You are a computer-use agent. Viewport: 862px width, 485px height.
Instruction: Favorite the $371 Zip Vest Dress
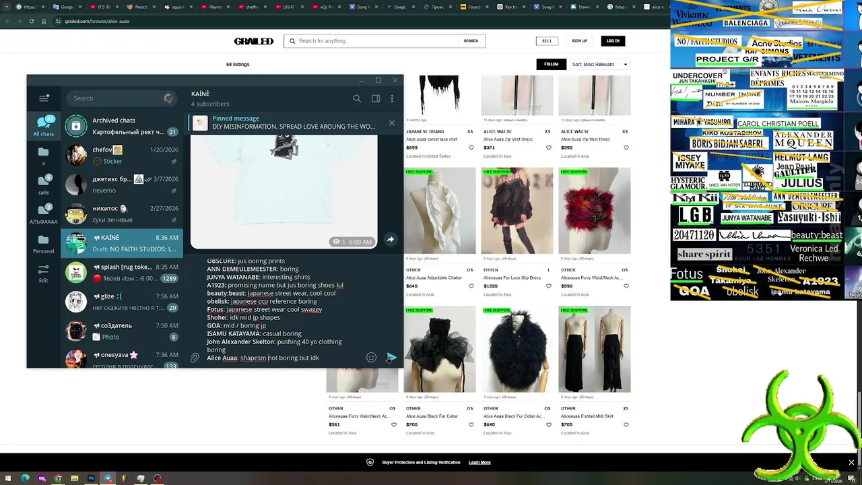coord(548,148)
